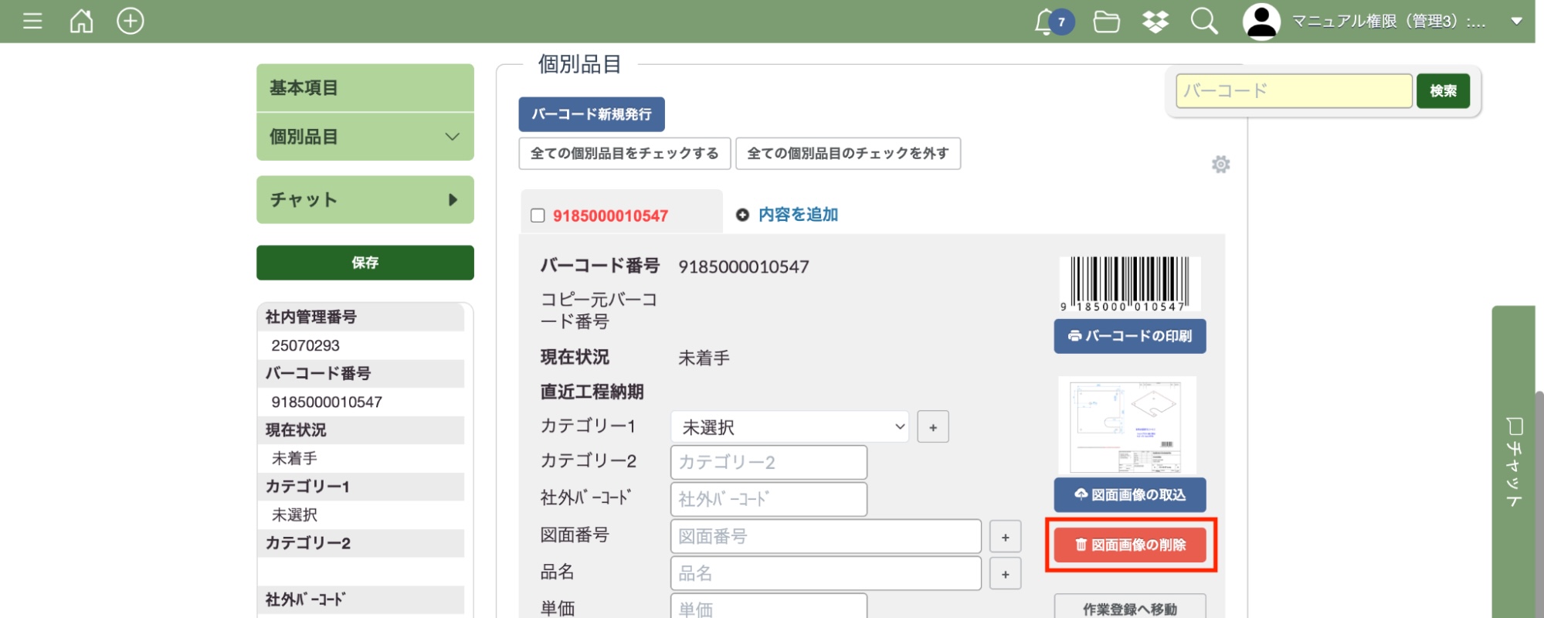Open the カテゴリー1 dropdown
Screen dimensions: 1544x618
point(789,427)
